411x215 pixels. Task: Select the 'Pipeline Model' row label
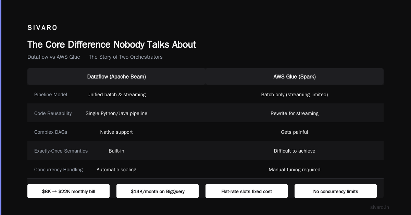[51, 95]
